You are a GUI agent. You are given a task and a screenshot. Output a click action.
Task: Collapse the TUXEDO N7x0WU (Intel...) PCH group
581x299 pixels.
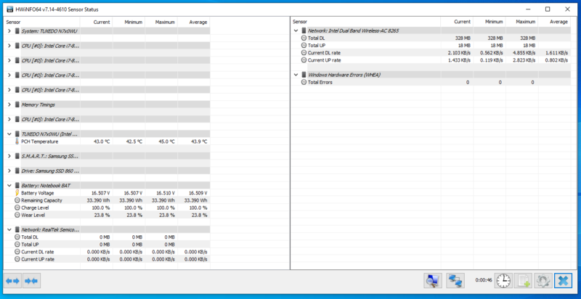9,134
